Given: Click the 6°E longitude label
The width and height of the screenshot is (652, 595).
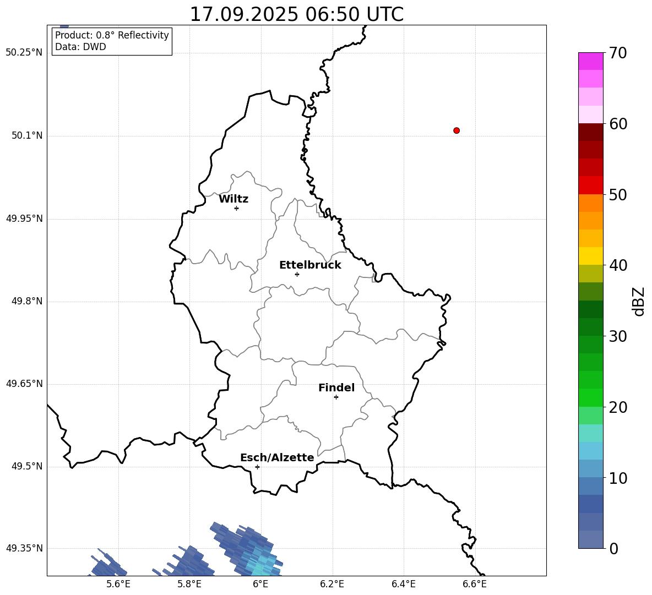Looking at the screenshot, I should pos(260,584).
